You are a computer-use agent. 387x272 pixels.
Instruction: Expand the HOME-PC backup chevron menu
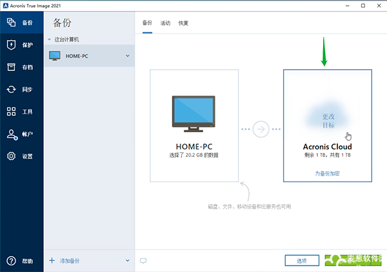point(128,56)
